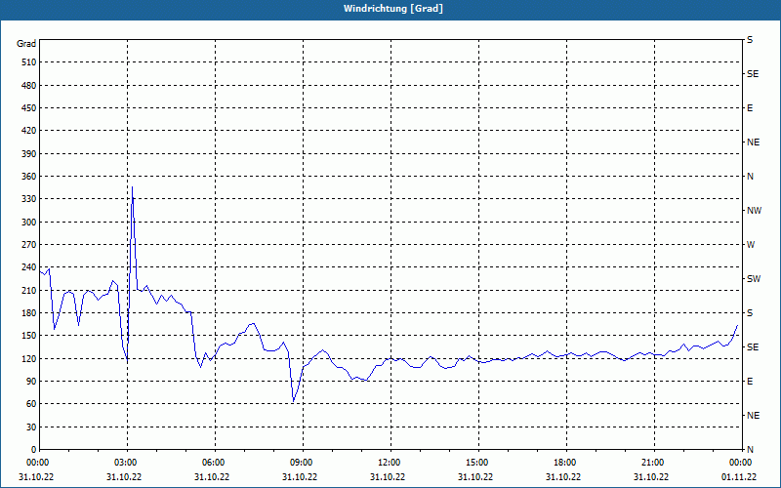This screenshot has width=781, height=488.
Task: Select the "18:00" time label
Action: 566,463
